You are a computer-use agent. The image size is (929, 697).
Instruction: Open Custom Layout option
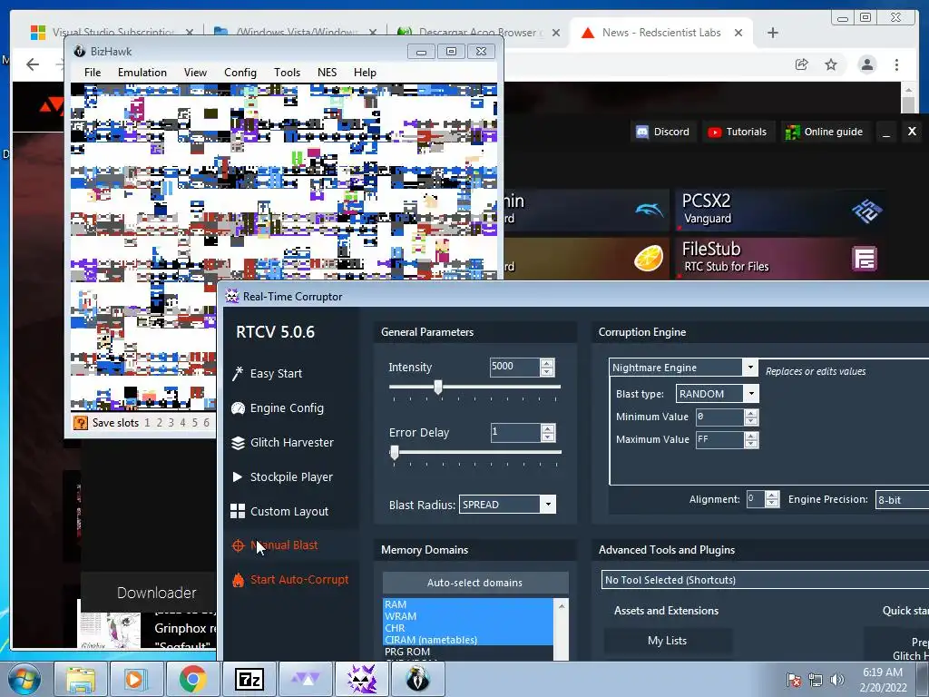(279, 511)
